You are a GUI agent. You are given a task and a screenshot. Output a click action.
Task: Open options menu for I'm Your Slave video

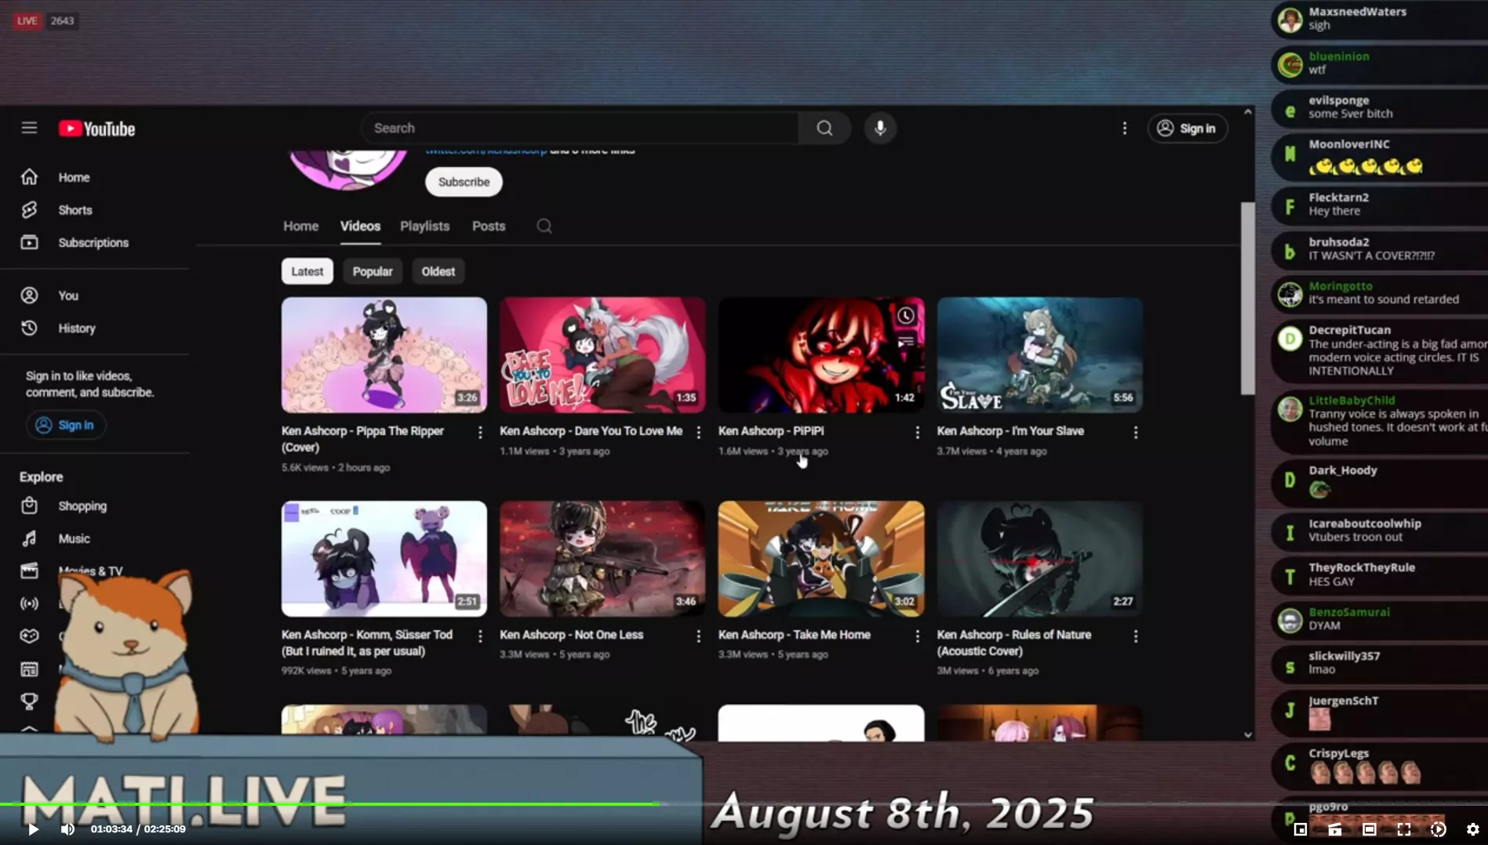pyautogui.click(x=1135, y=432)
